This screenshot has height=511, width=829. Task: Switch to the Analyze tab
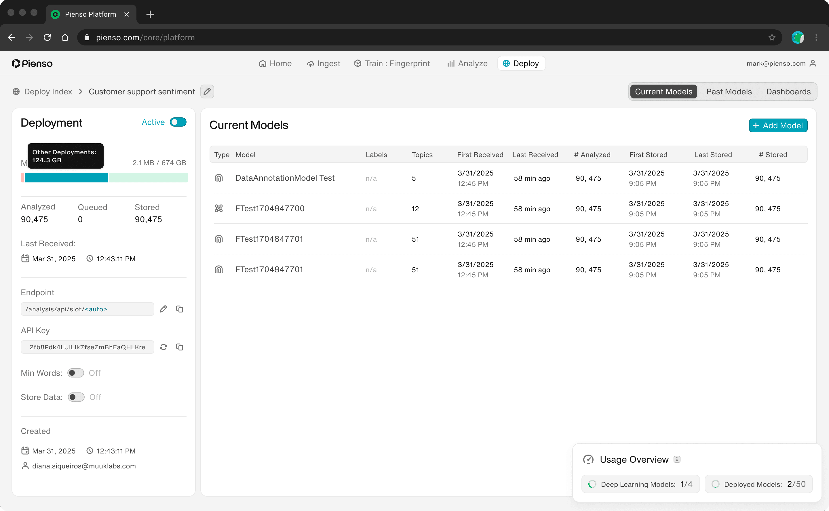point(467,64)
